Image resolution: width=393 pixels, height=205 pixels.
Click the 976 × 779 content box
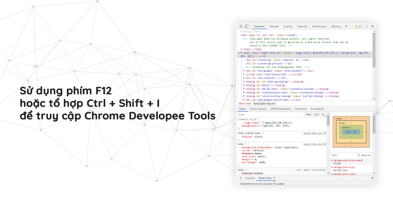point(351,132)
